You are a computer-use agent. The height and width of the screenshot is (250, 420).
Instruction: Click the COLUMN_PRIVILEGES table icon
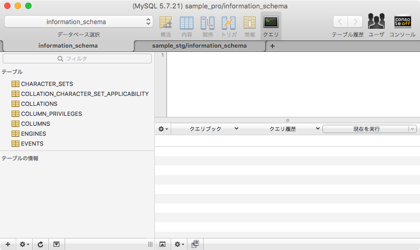point(15,114)
